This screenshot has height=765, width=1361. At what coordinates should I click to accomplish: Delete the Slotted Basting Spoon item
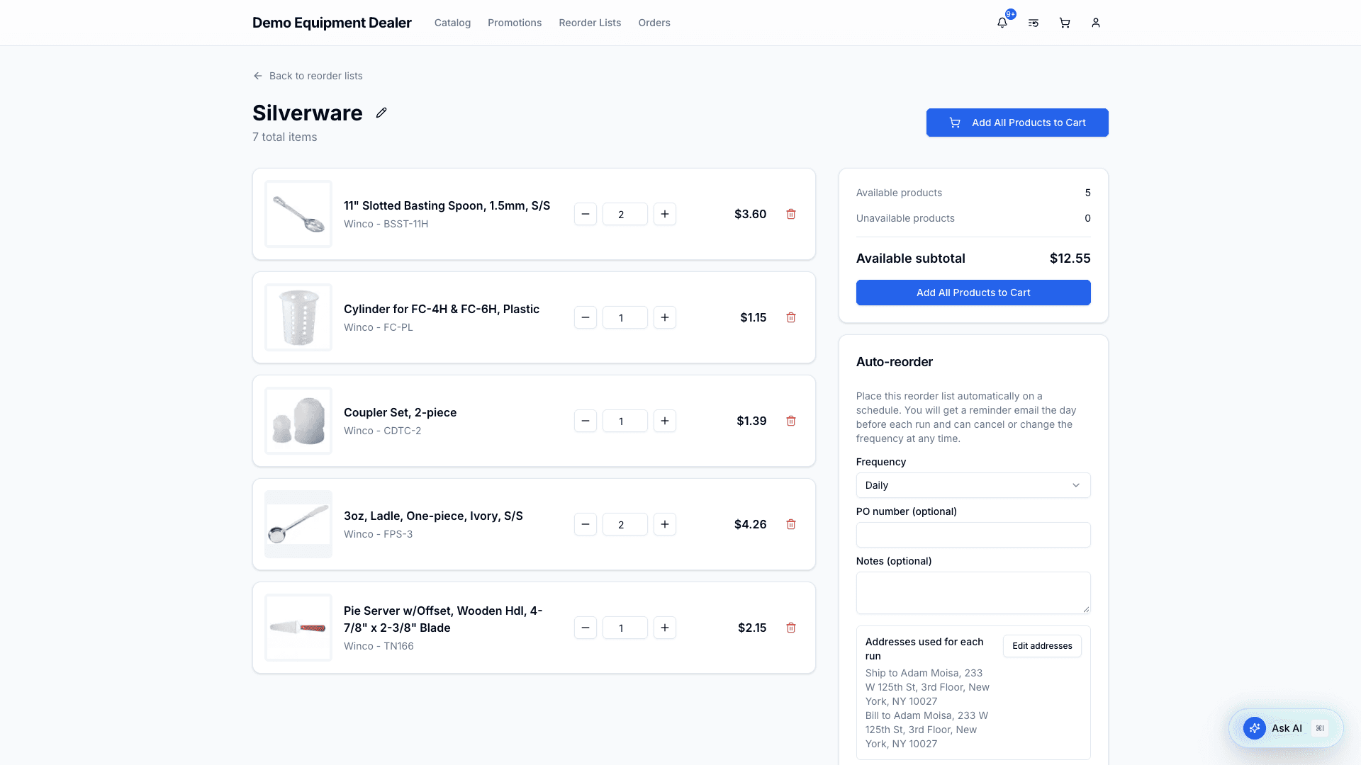[x=791, y=214]
